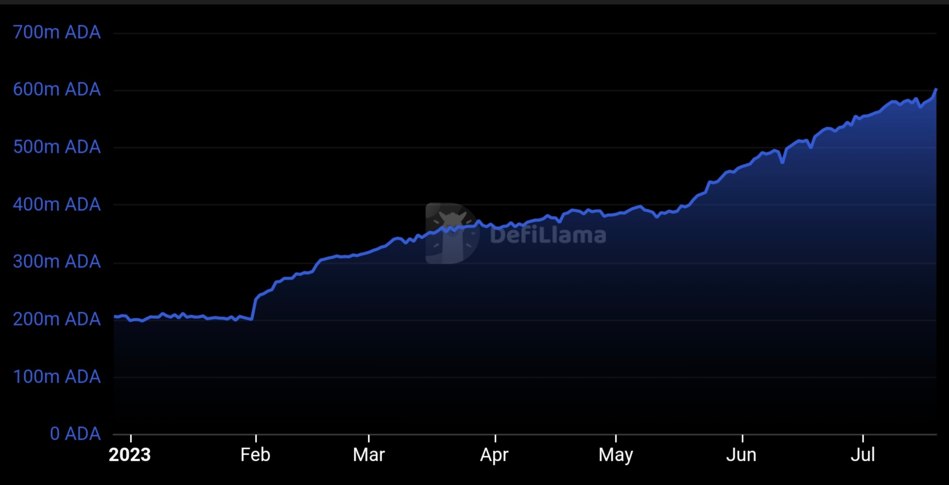Click the 400m ADA axis label
949x485 pixels.
pos(57,204)
